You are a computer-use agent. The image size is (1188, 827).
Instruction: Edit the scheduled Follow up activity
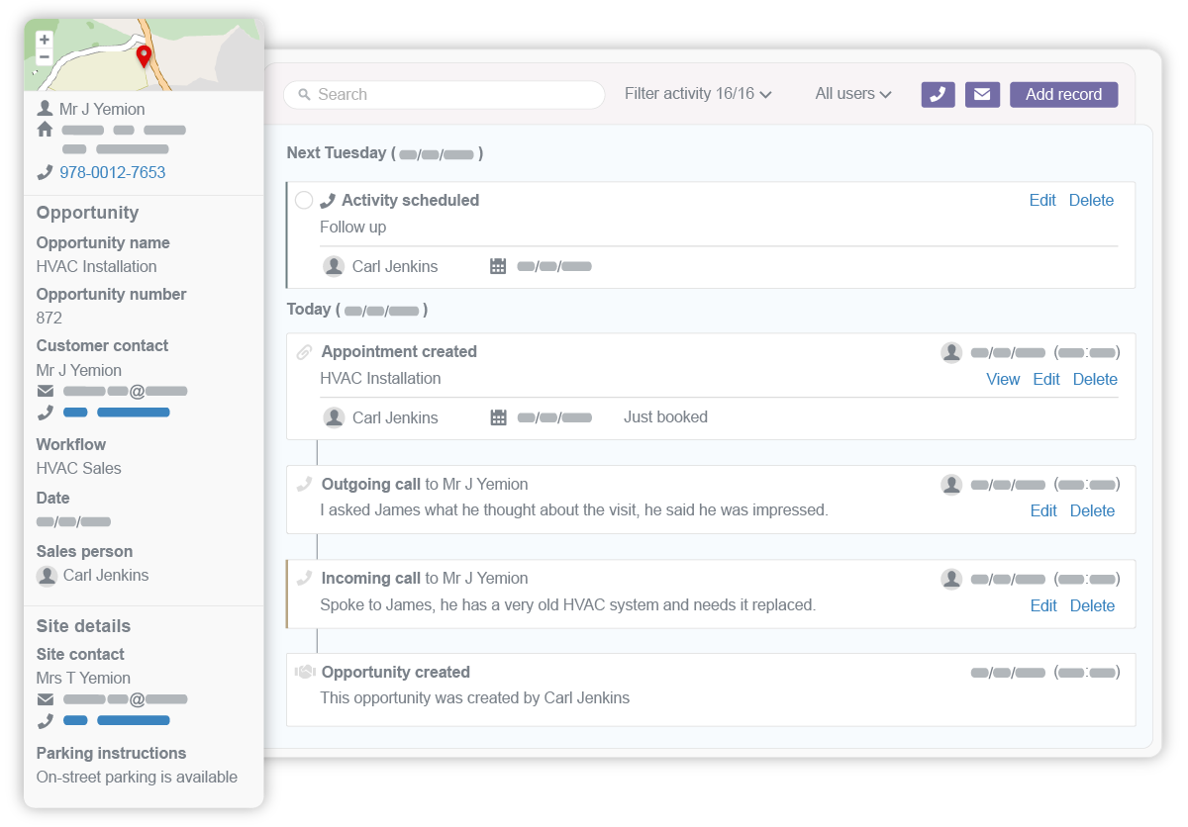pos(1042,200)
